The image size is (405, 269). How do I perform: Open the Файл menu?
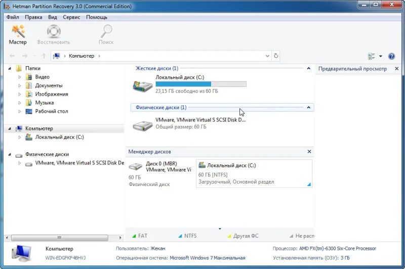13,17
